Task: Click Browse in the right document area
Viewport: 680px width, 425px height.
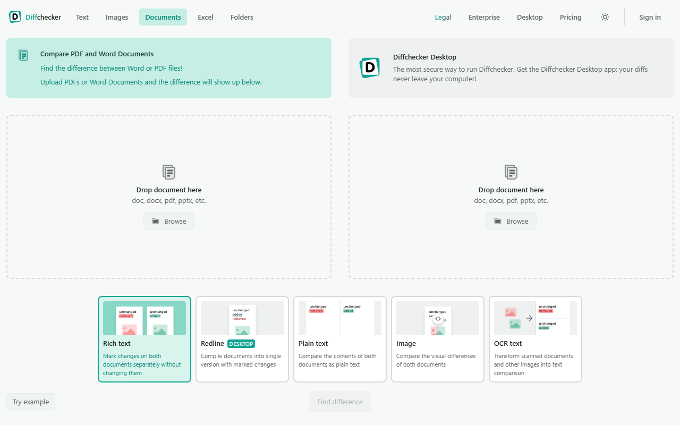Action: click(511, 221)
